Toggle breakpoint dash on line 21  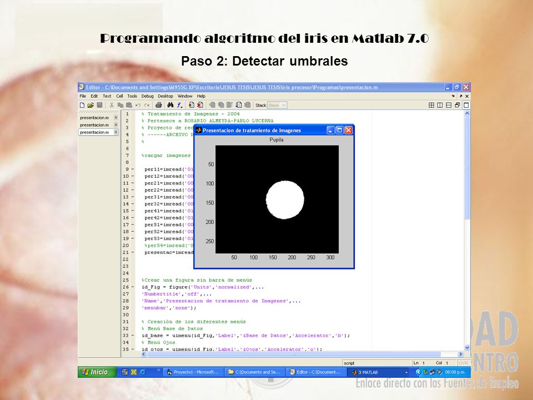[133, 252]
